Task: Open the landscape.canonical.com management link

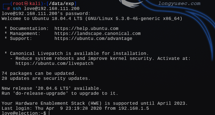Action: (97, 33)
